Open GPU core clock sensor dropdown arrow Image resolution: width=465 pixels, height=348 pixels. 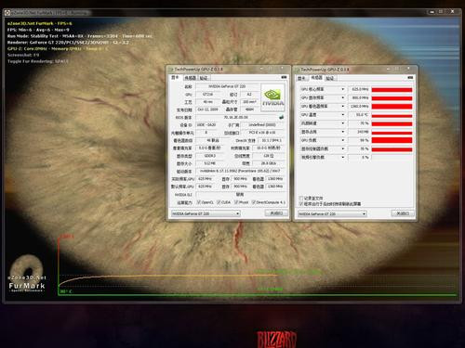coord(343,89)
